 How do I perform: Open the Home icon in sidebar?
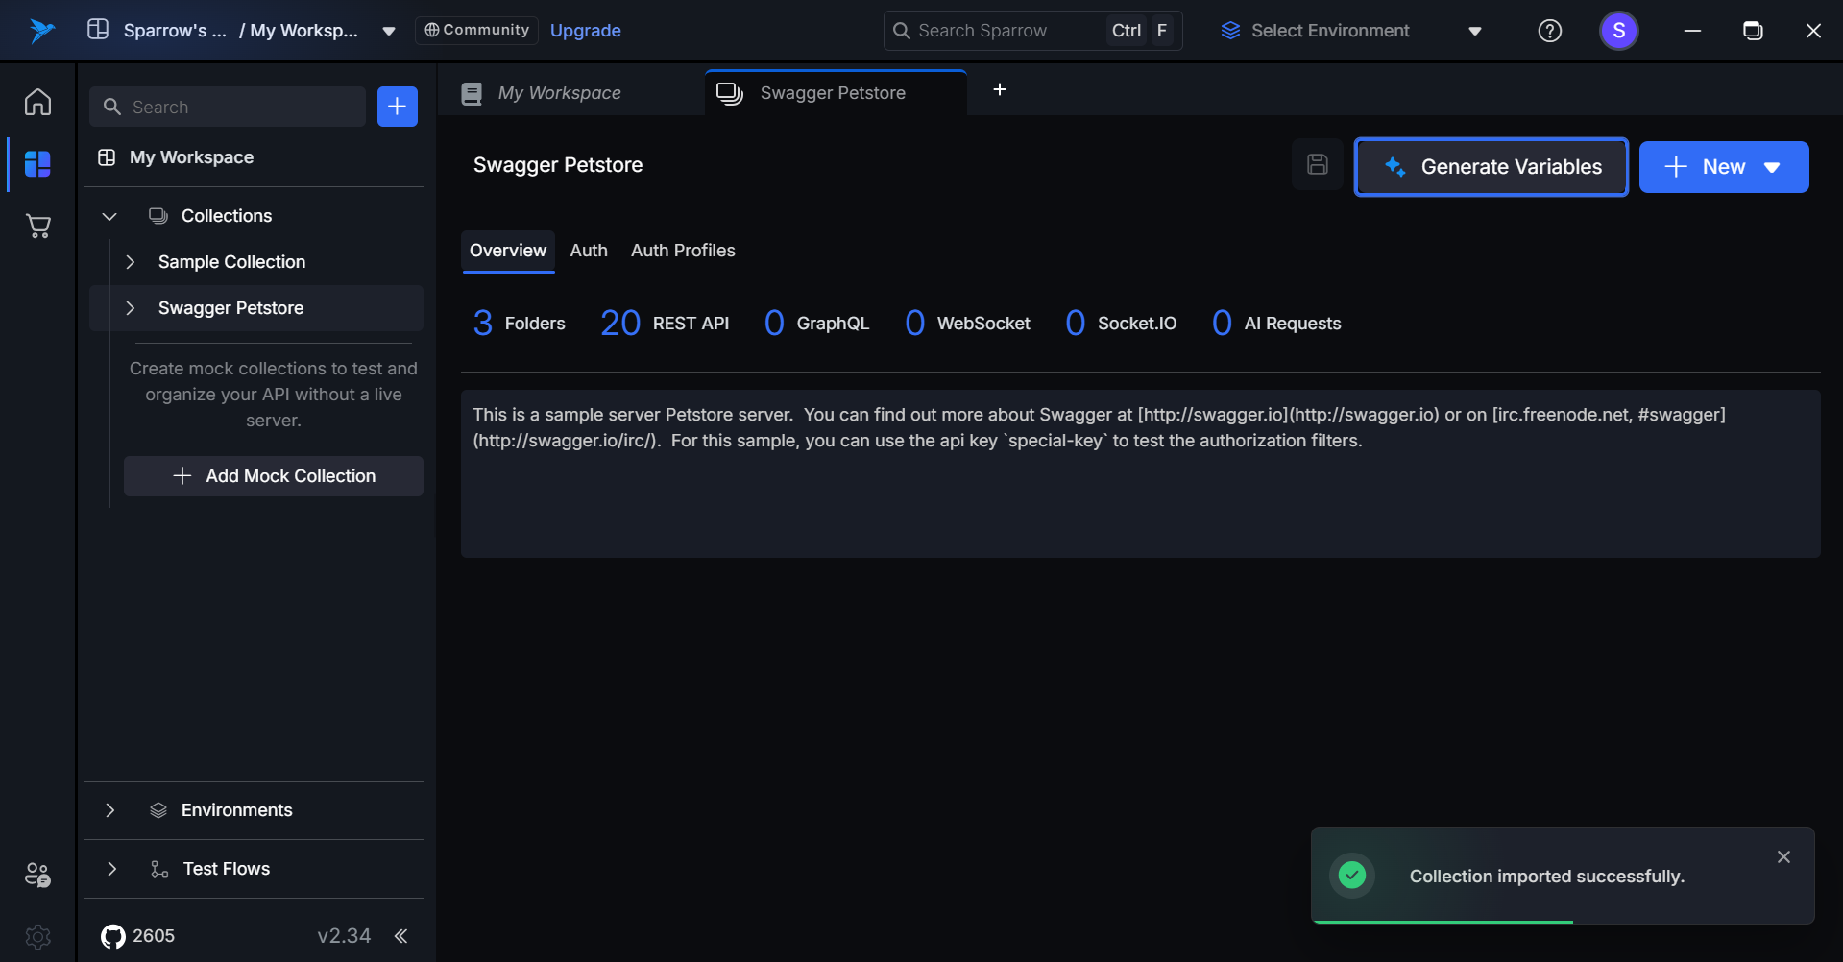pyautogui.click(x=37, y=102)
